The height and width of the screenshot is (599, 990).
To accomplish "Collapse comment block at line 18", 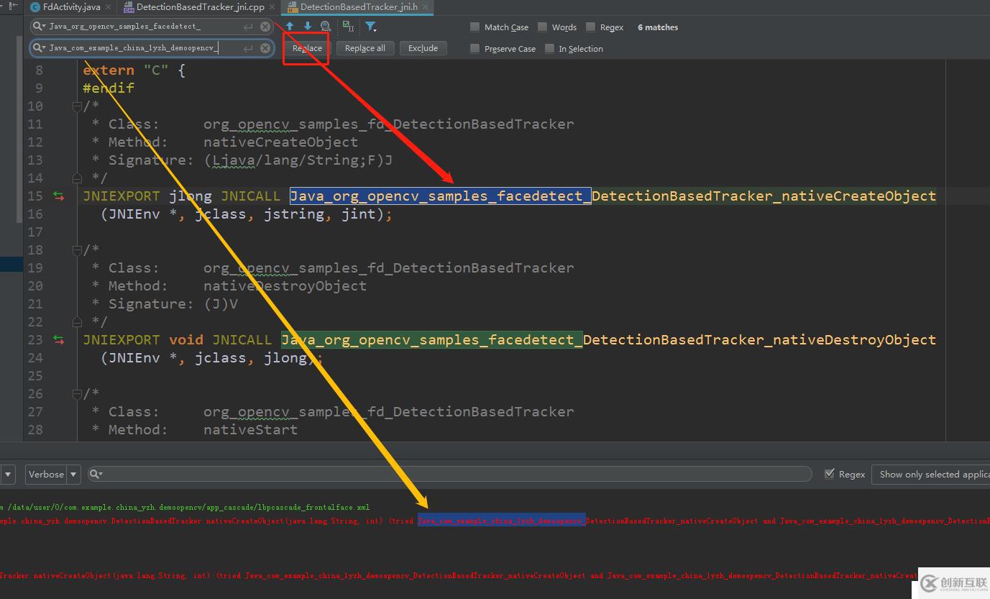I will (76, 250).
